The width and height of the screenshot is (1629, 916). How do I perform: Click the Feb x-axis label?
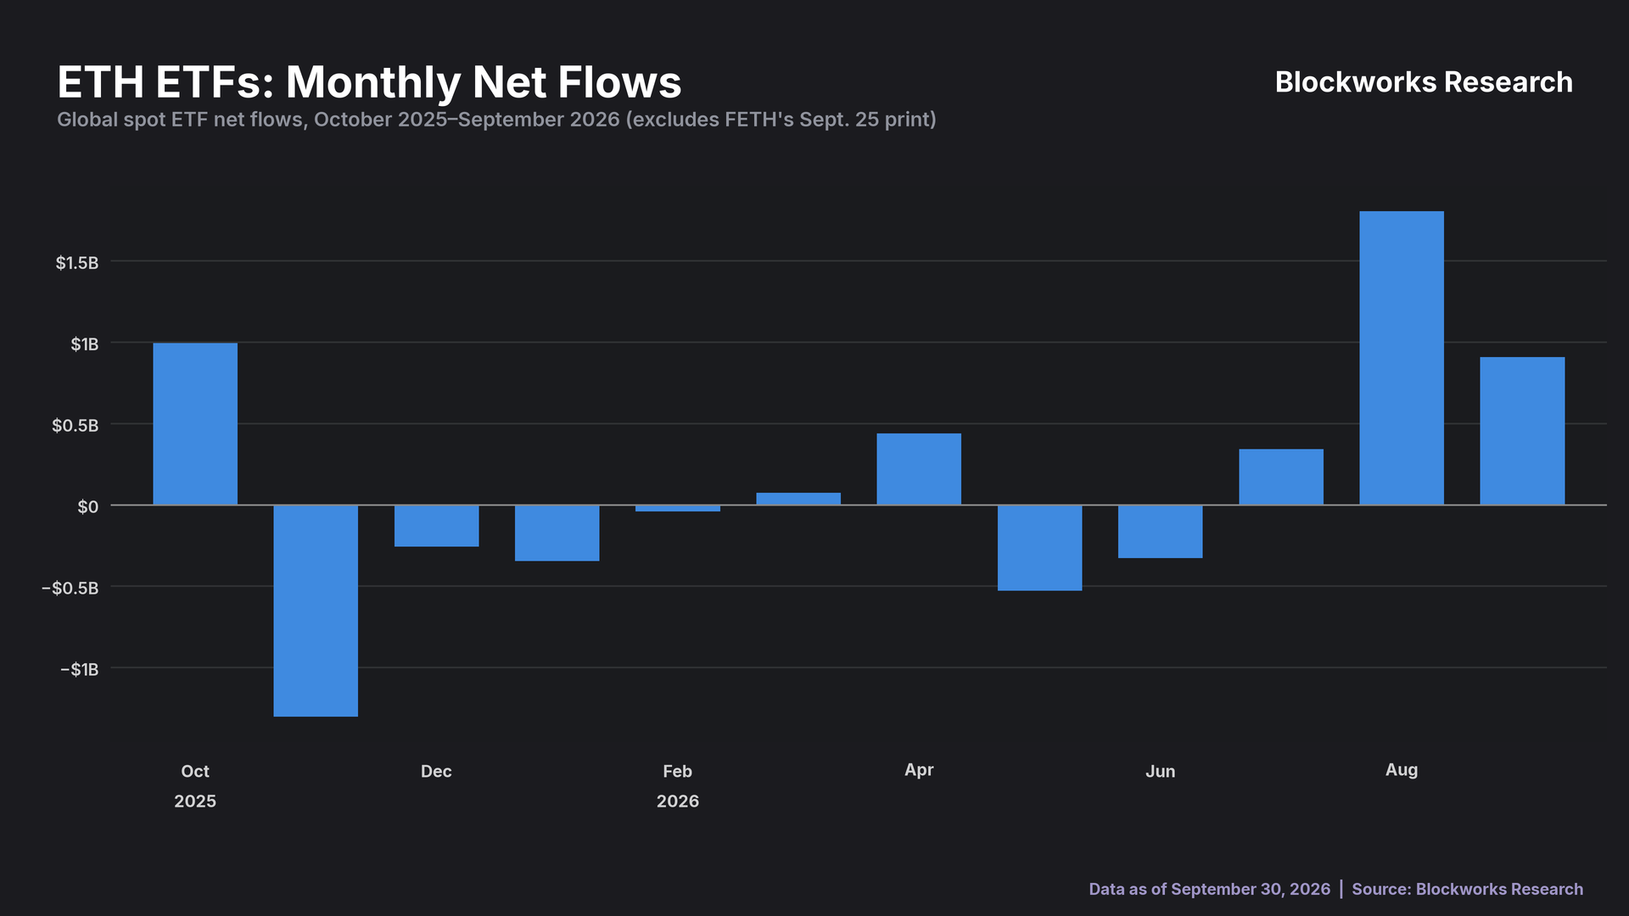point(678,772)
